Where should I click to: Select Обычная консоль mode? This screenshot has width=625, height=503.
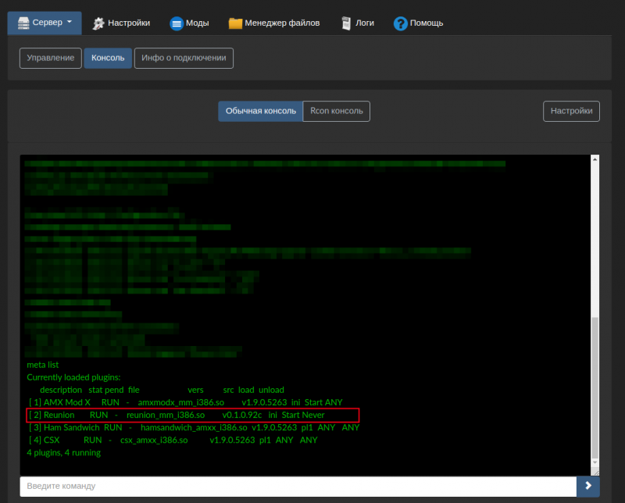point(261,111)
